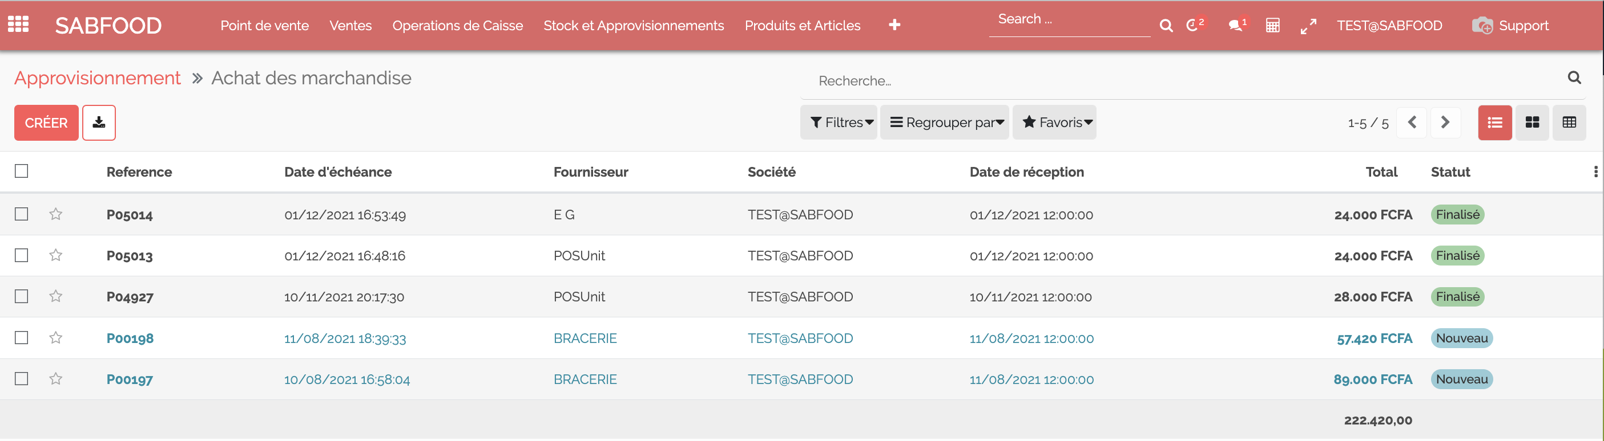Open the Operations de Caisse menu
The height and width of the screenshot is (441, 1604).
[x=457, y=26]
